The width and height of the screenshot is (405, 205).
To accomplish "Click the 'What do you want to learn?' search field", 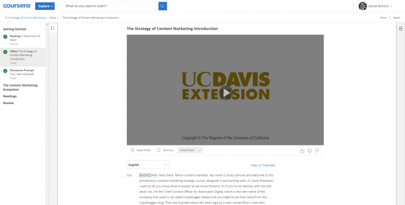I will 111,6.
